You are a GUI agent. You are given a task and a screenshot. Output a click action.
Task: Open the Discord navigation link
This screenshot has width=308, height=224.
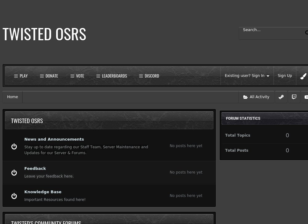pos(149,76)
